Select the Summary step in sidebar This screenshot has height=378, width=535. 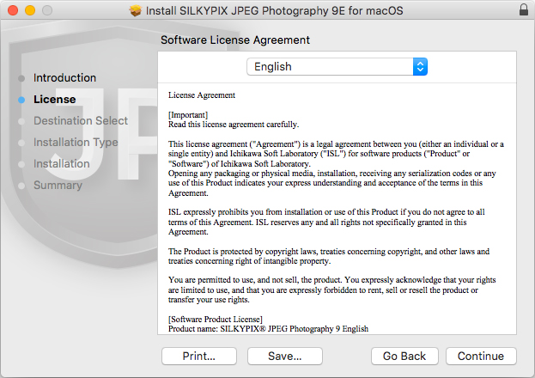point(58,185)
